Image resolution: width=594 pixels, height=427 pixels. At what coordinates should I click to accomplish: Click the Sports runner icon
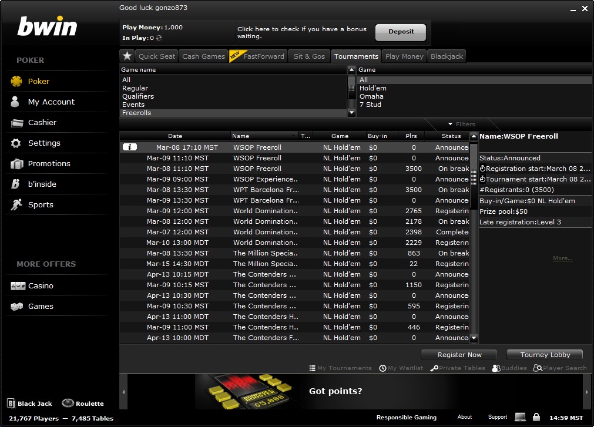[x=16, y=204]
